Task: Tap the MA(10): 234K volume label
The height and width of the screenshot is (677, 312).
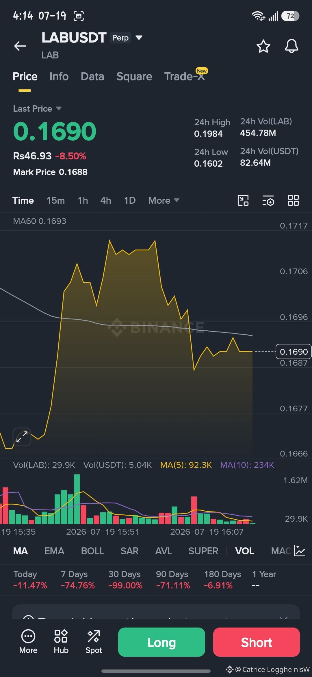Action: (x=247, y=465)
